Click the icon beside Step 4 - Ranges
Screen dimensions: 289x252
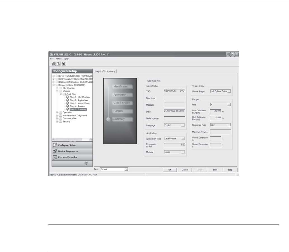(x=68, y=106)
